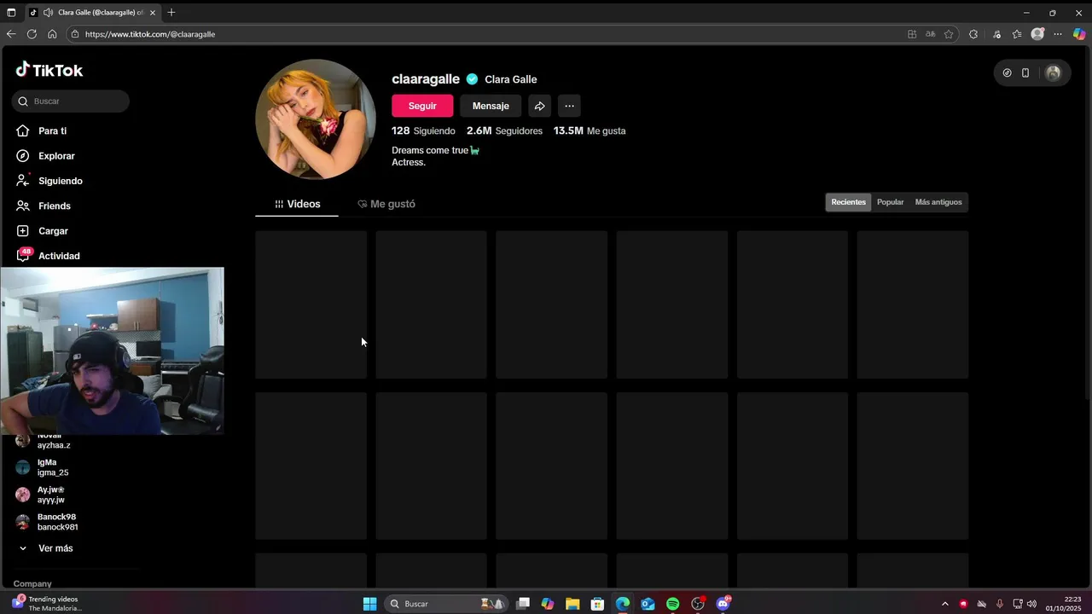Screen dimensions: 1092x614
Task: Click the TikTok coins icon
Action: pyautogui.click(x=1007, y=73)
